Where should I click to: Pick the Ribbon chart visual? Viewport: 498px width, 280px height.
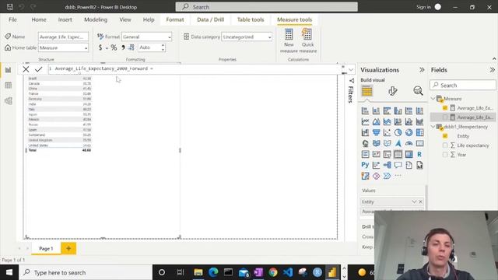point(419,121)
